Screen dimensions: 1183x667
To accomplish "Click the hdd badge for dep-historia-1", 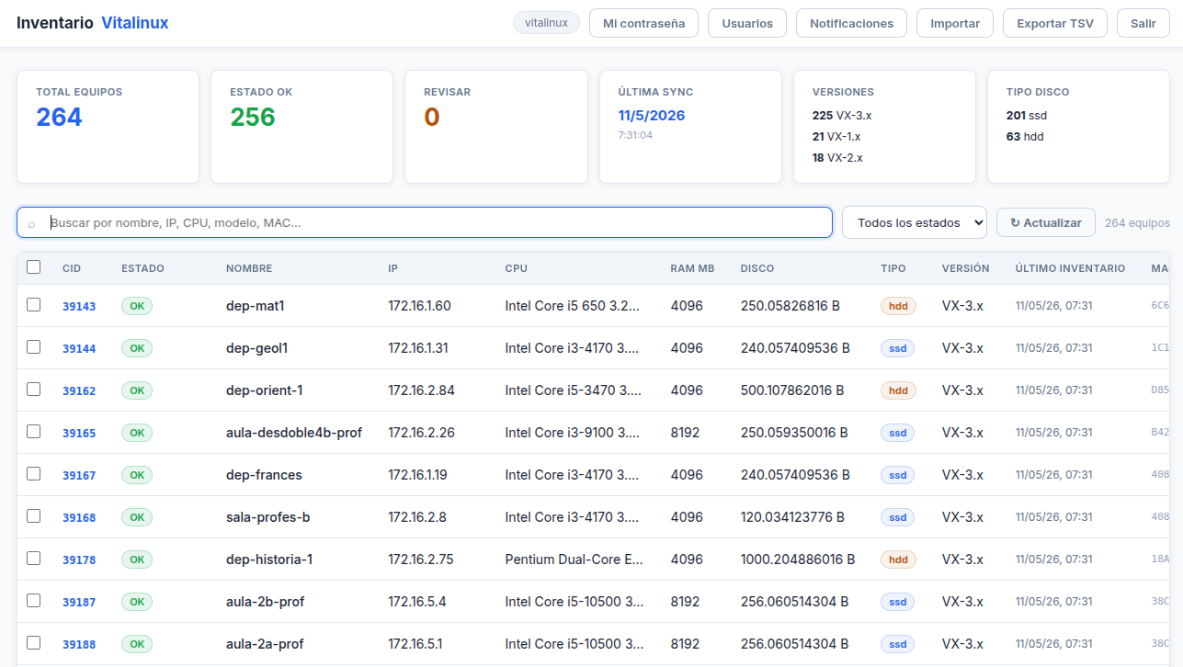I will [898, 560].
